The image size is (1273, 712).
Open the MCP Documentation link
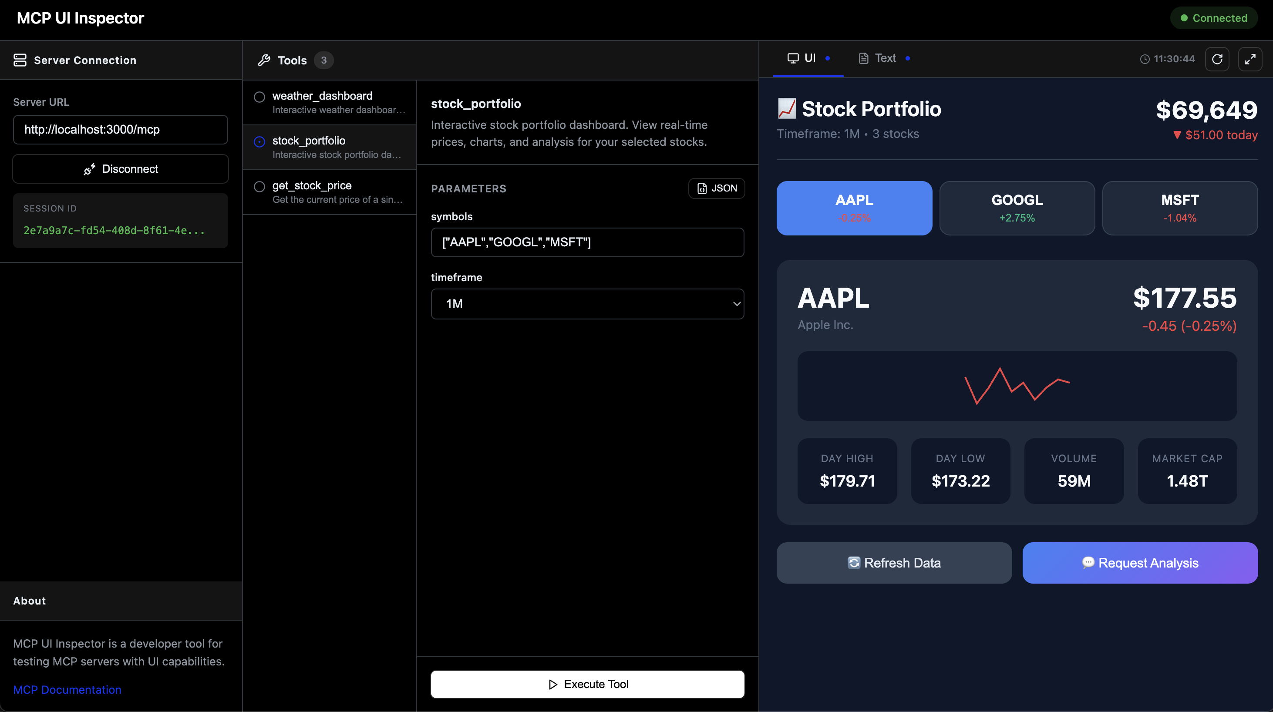click(67, 689)
